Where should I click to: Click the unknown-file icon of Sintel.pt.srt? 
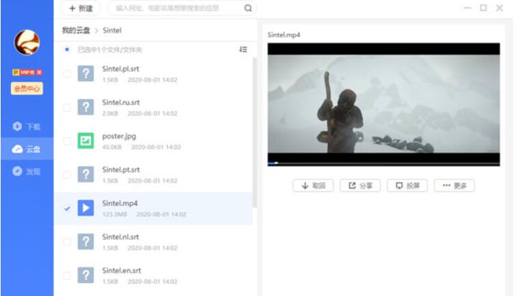tap(85, 175)
